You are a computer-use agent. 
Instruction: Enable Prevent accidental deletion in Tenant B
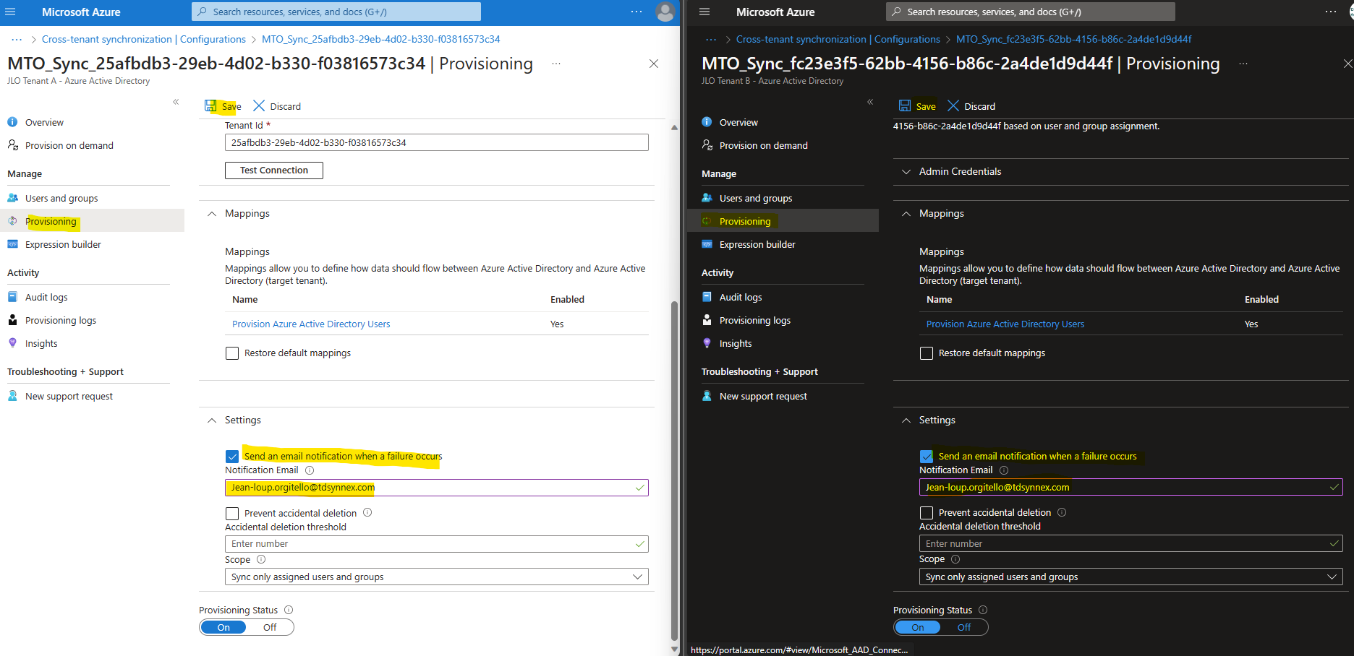(927, 513)
